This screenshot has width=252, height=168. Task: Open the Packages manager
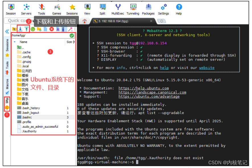[148, 9]
